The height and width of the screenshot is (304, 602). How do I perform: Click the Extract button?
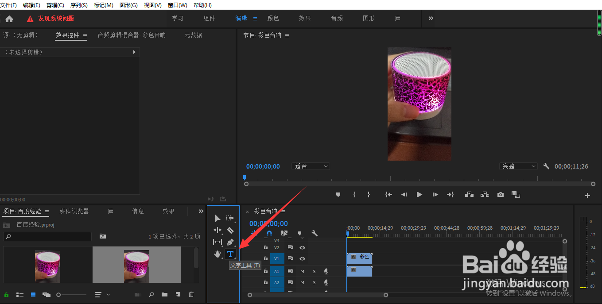click(485, 194)
